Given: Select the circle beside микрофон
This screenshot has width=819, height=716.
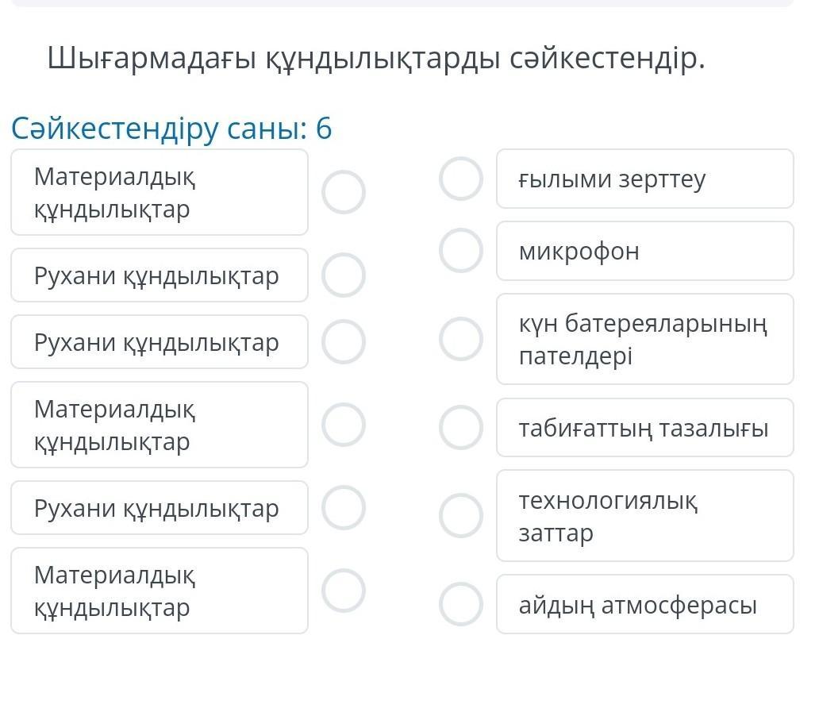Looking at the screenshot, I should click(461, 251).
